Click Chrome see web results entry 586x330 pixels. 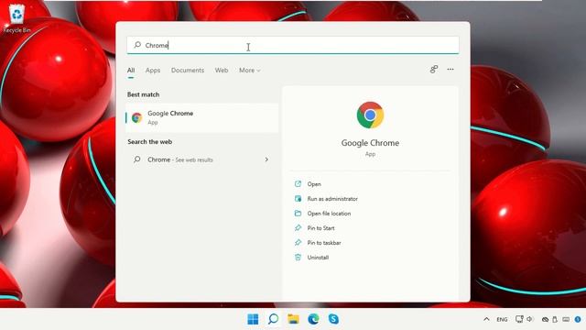pos(201,159)
